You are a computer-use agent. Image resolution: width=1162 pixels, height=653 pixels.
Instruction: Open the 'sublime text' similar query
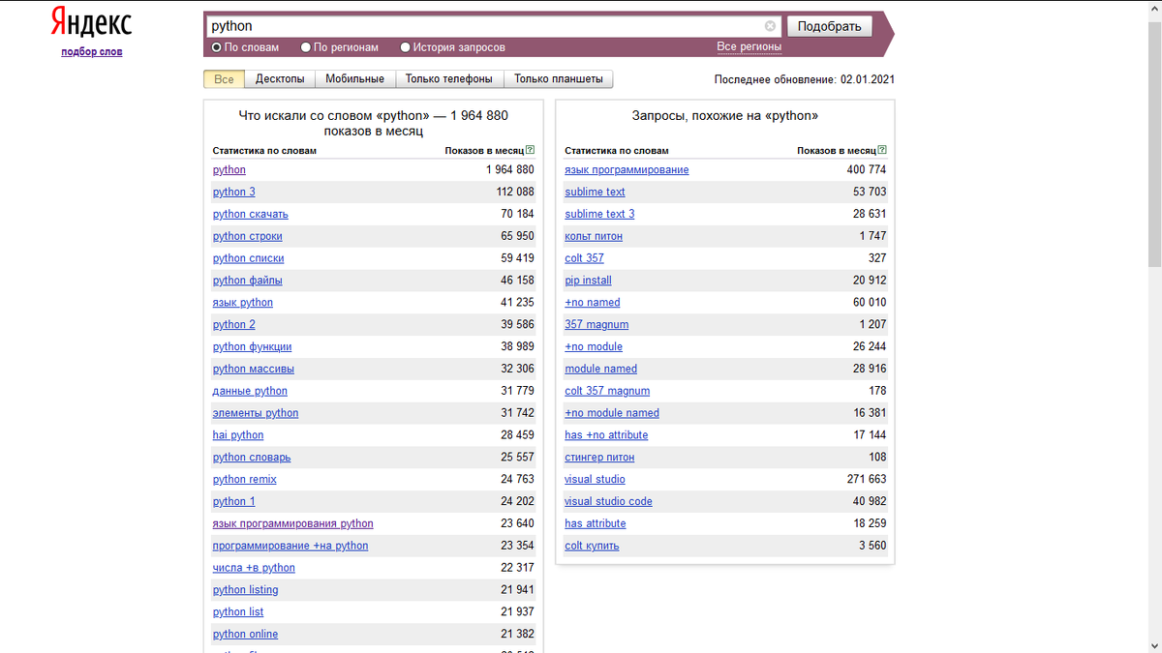click(x=596, y=193)
